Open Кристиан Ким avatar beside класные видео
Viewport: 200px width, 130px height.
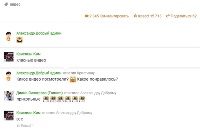pos(9,57)
